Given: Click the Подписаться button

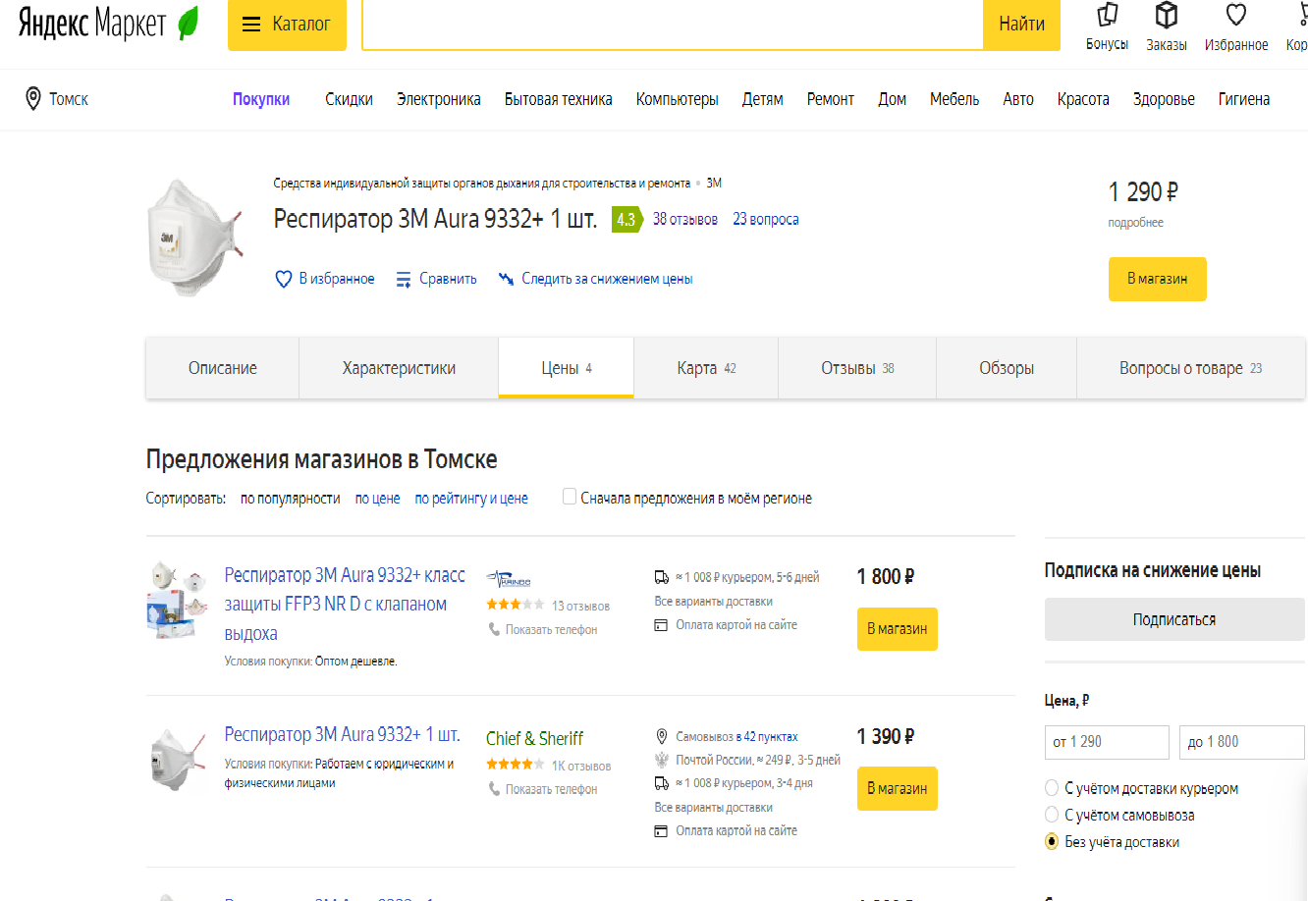Looking at the screenshot, I should (1174, 619).
